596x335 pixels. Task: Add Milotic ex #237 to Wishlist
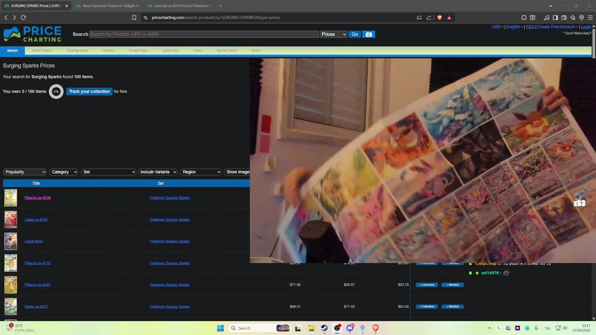pyautogui.click(x=453, y=307)
